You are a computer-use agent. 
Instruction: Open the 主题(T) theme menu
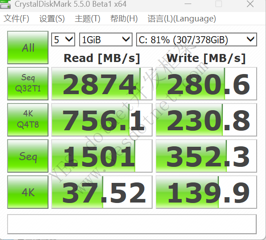(x=88, y=19)
